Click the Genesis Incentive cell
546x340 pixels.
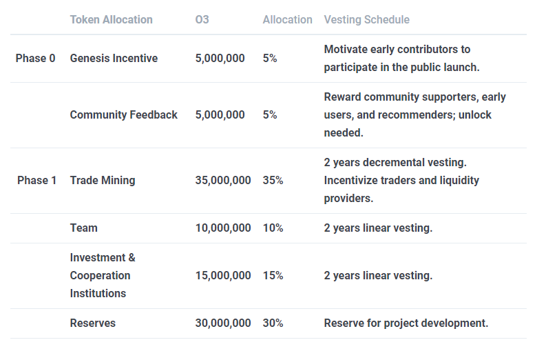coord(114,59)
